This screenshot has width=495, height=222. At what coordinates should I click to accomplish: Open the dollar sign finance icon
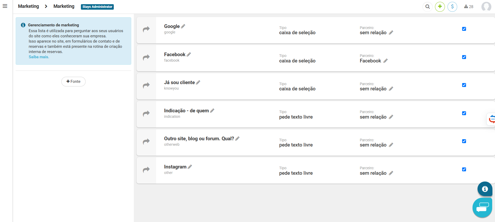pos(452,7)
